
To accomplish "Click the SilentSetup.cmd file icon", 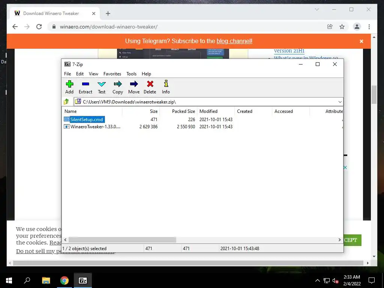I will click(x=67, y=119).
